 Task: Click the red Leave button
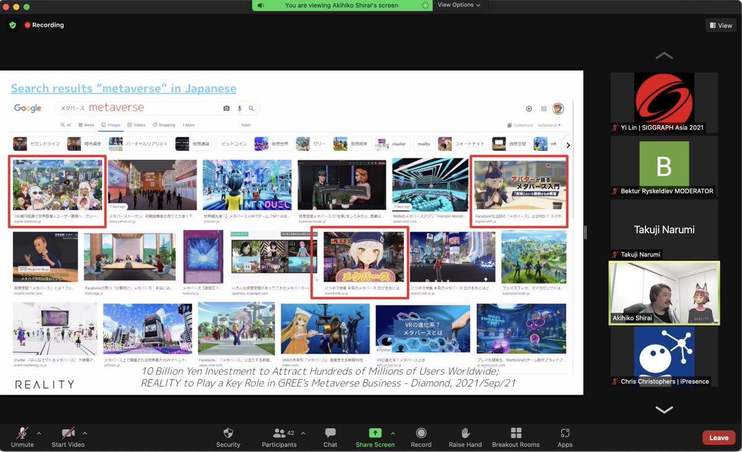719,438
